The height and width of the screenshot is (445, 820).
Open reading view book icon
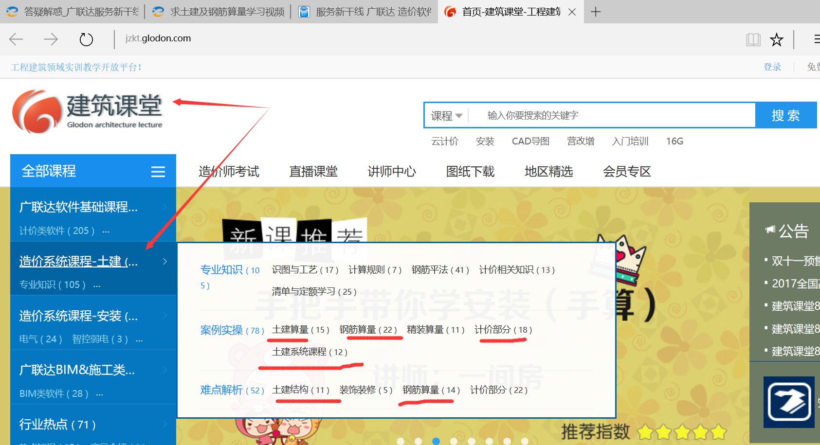click(753, 39)
